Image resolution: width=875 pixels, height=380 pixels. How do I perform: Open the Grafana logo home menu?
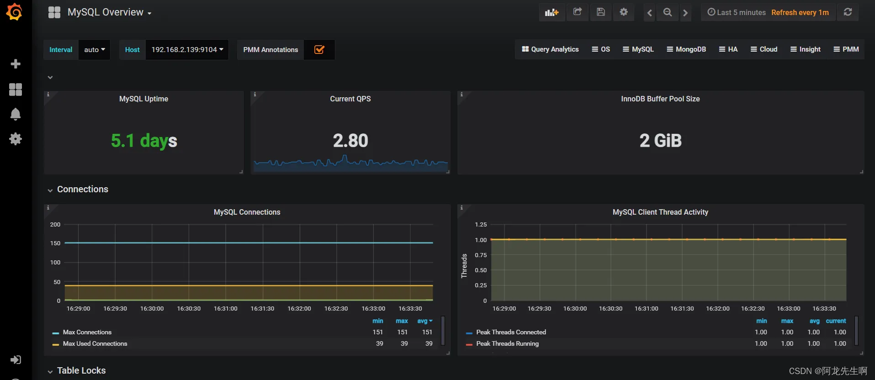point(14,12)
